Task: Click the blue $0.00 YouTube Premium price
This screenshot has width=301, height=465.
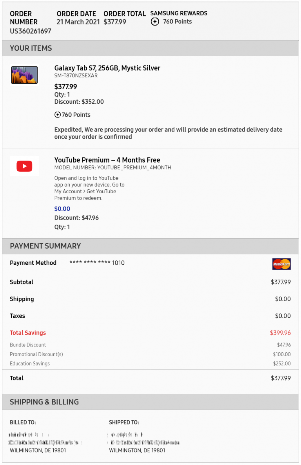Action: [x=62, y=209]
